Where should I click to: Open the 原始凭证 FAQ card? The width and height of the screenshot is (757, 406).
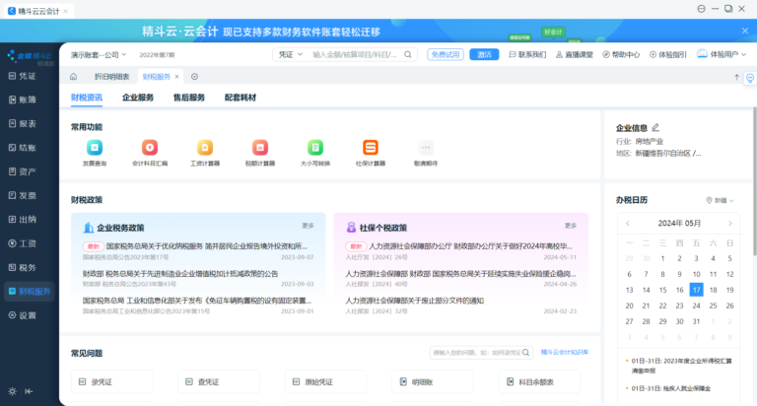[326, 382]
